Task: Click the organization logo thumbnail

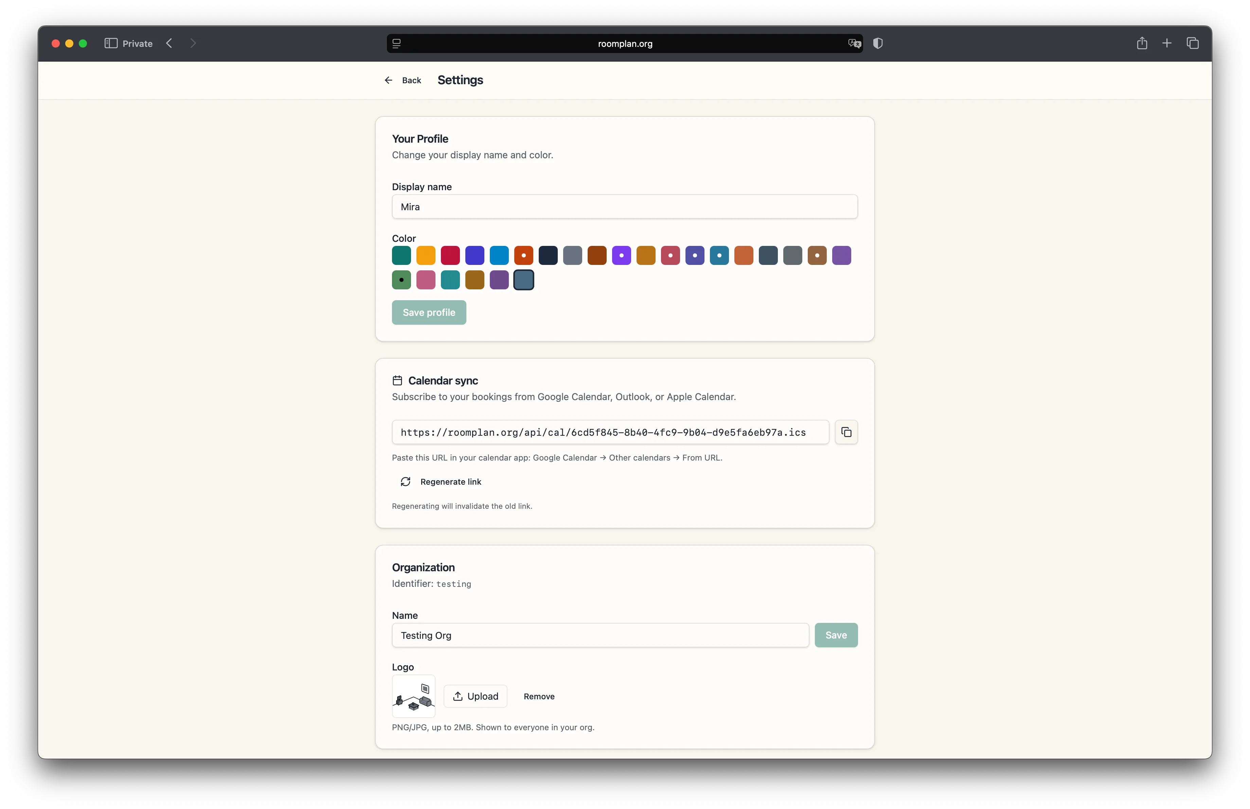Action: (x=413, y=696)
